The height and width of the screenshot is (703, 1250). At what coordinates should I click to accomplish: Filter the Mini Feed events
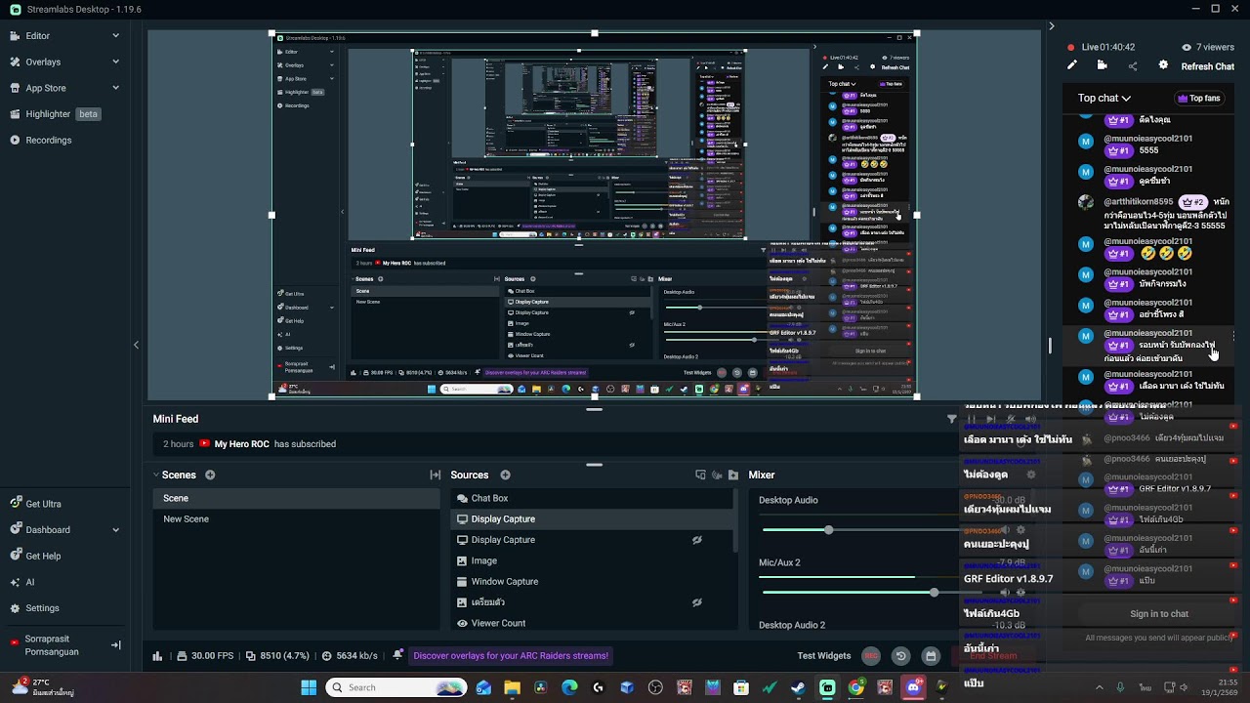pos(952,419)
